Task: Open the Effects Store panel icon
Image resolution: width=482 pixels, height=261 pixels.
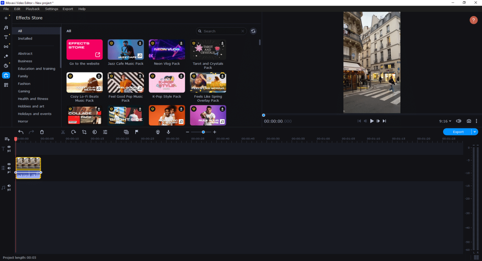Action: tap(6, 75)
